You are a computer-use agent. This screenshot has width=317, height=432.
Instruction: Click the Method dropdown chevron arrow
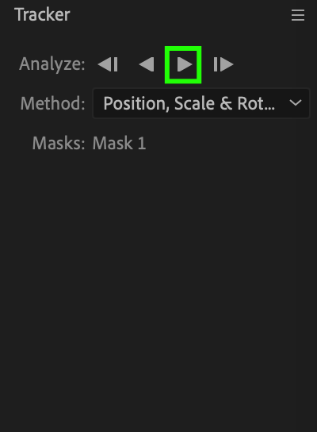point(296,103)
